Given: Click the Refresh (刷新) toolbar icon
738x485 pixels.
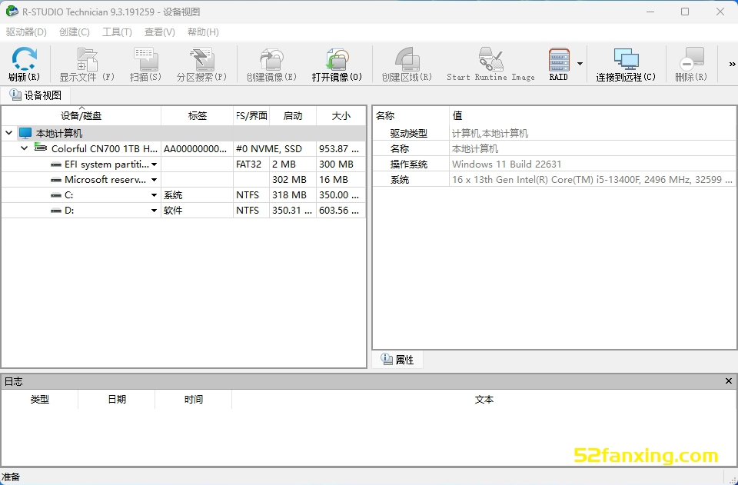Looking at the screenshot, I should point(24,59).
